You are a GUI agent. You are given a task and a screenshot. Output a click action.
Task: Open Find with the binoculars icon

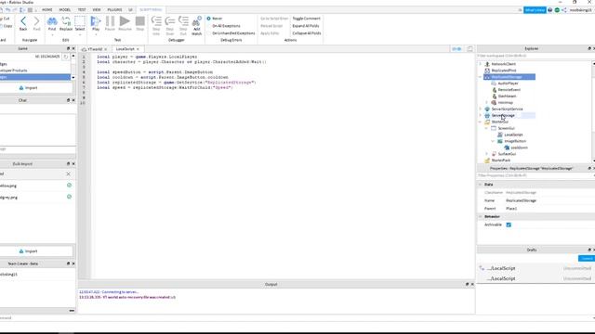(52, 23)
